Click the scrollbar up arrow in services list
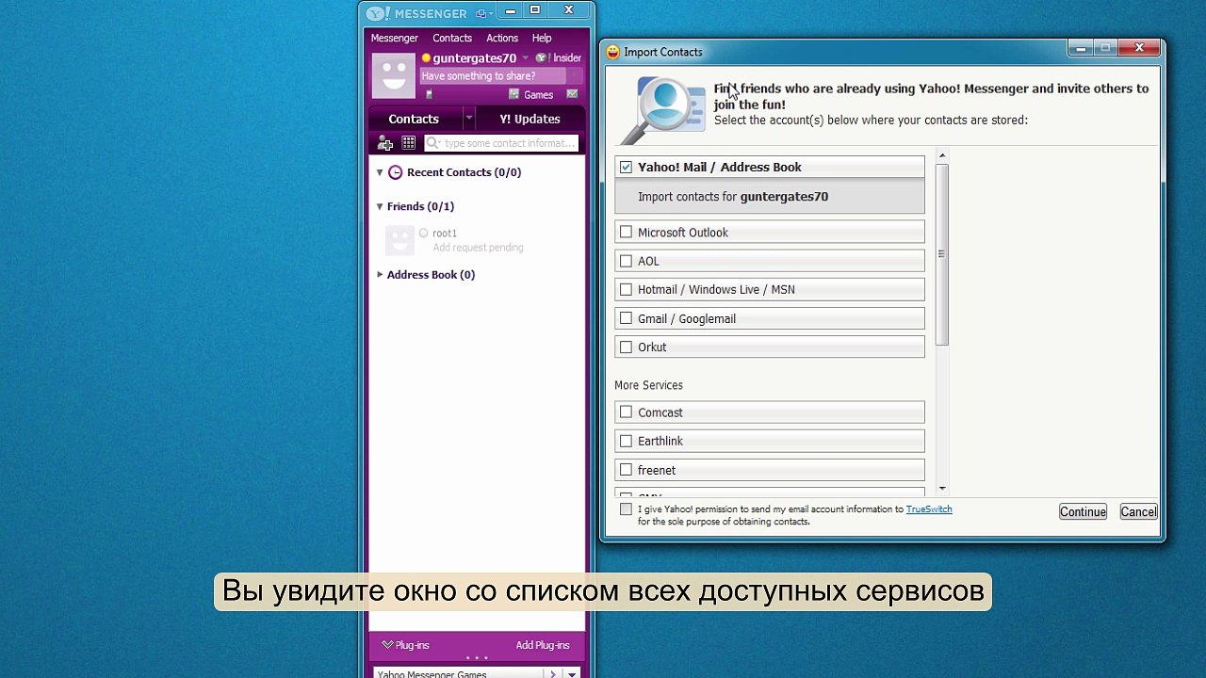 pyautogui.click(x=942, y=154)
